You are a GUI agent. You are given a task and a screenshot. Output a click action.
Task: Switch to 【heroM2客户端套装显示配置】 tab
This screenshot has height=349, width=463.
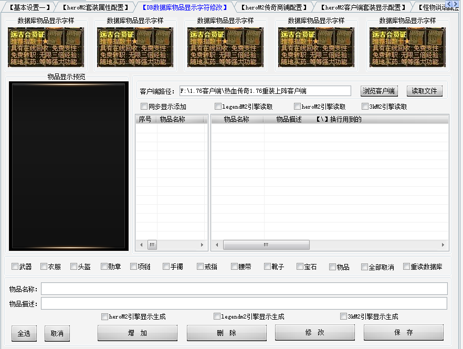[363, 7]
